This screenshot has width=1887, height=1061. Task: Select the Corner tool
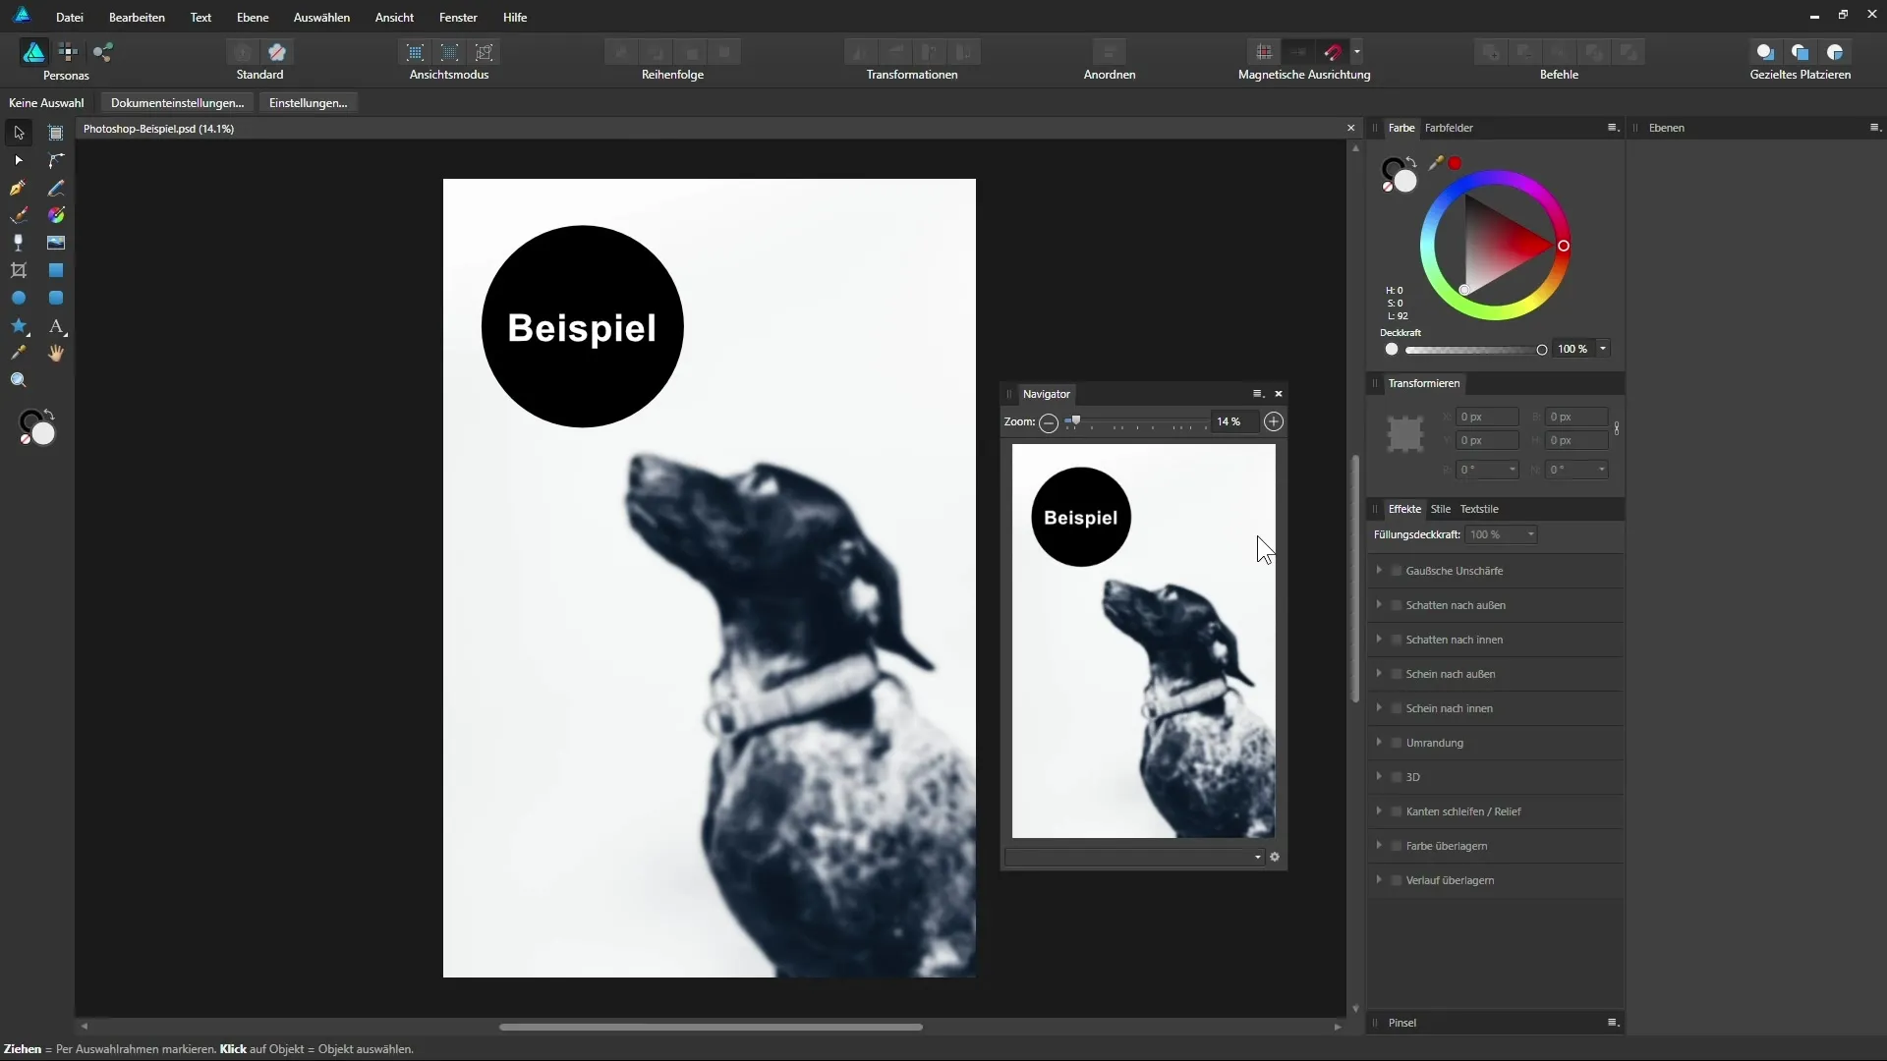coord(56,160)
